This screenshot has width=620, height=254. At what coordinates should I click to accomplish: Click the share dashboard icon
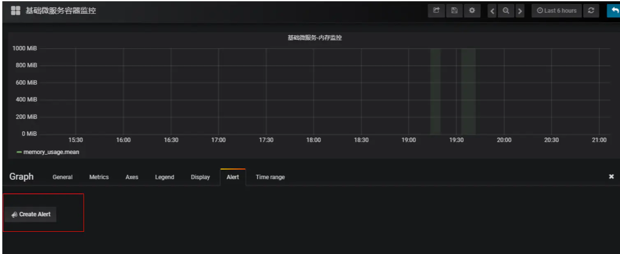[x=436, y=11]
